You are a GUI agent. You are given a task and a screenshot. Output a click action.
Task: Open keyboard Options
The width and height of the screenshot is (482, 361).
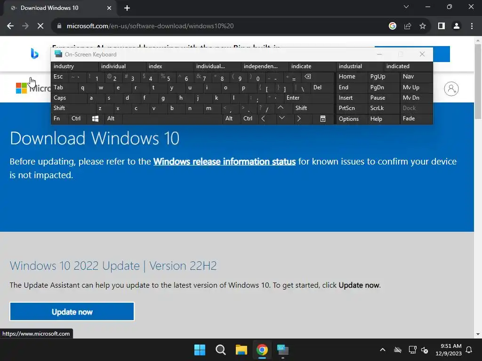352,119
